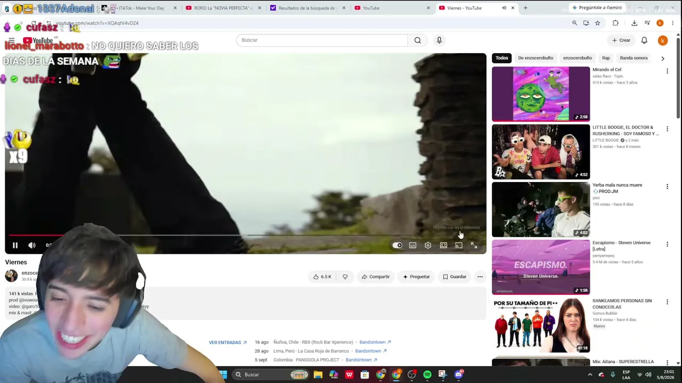682x383 pixels.
Task: Open WPS Office from taskbar
Action: [x=350, y=374]
